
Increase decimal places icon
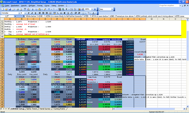tap(68, 13)
